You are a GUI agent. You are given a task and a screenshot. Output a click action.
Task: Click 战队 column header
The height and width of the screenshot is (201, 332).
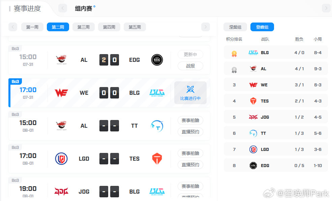click(265, 39)
